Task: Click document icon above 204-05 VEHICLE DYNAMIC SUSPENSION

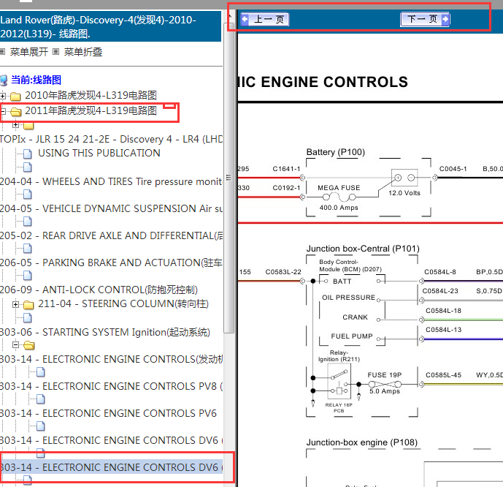Action: [x=28, y=194]
